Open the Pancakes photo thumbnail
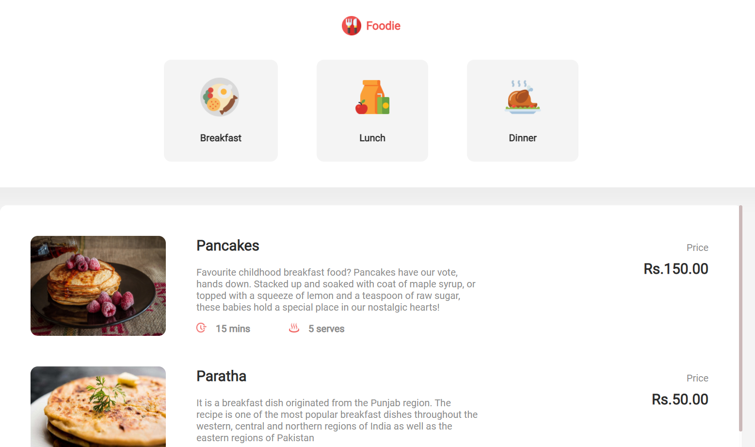Viewport: 755px width, 447px height. (x=98, y=286)
